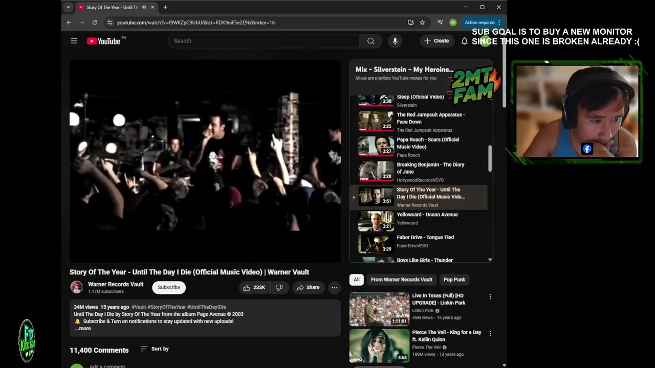Open the YouTube notifications bell

[x=464, y=41]
